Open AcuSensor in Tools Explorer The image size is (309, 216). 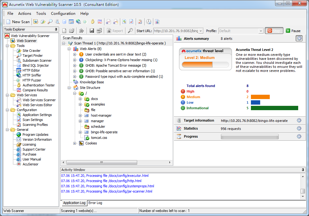click(x=30, y=164)
